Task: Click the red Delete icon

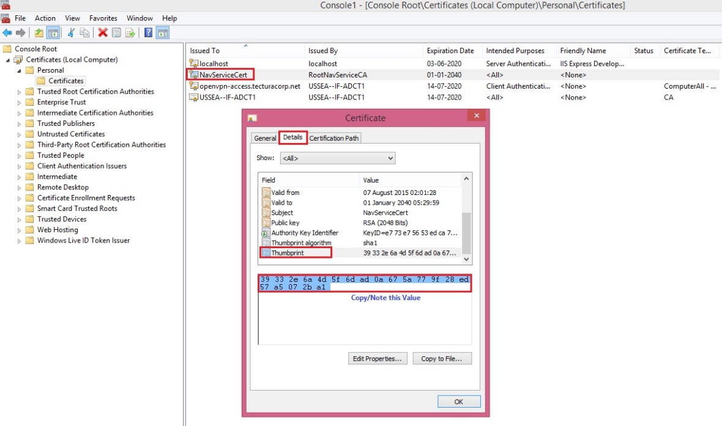Action: coord(103,33)
